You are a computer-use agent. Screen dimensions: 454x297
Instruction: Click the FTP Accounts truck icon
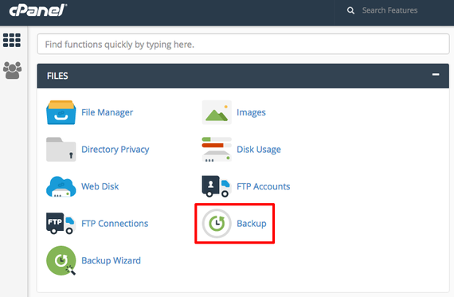(217, 186)
